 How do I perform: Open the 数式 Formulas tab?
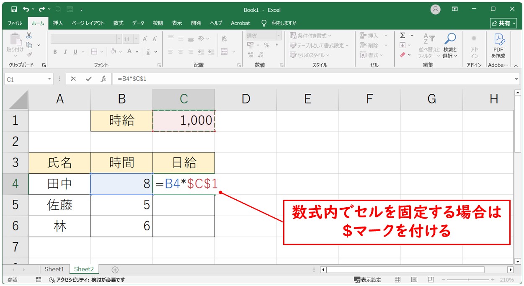tap(118, 23)
